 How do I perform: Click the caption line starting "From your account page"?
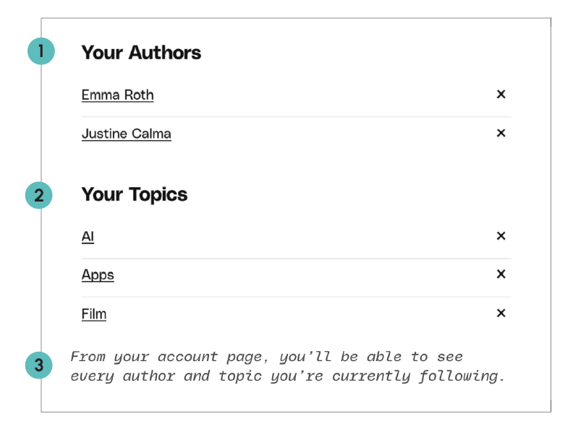click(x=266, y=357)
